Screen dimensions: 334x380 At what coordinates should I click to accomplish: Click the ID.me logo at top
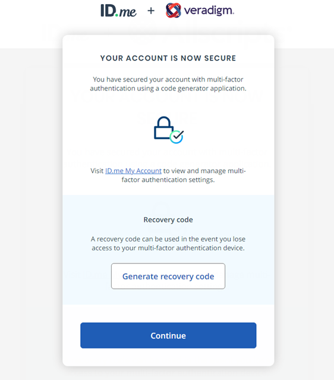tap(118, 11)
